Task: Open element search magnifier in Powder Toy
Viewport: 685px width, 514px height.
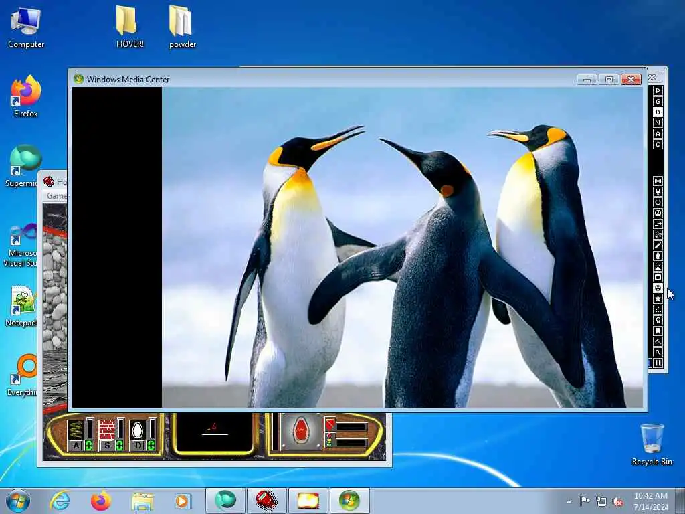Action: tap(658, 352)
